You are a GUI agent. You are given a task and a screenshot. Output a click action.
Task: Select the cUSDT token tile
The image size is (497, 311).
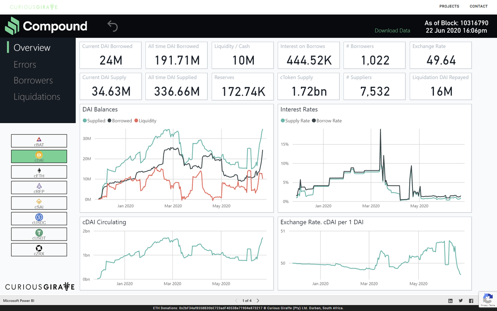coord(39,234)
